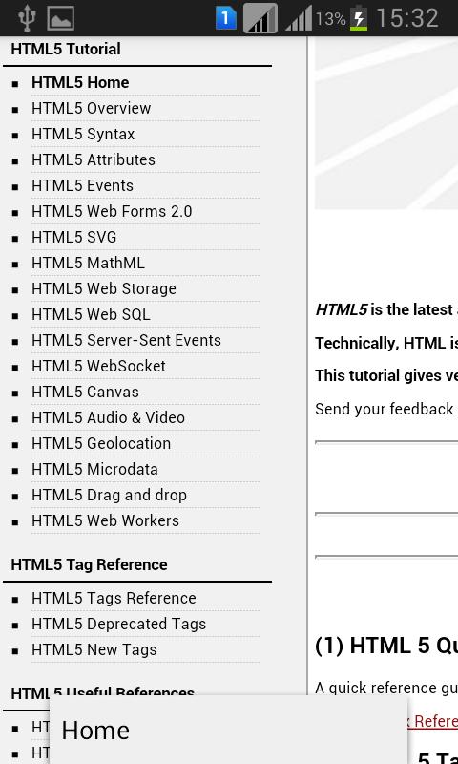Tap the charging battery icon
This screenshot has height=764, width=458.
point(359,18)
